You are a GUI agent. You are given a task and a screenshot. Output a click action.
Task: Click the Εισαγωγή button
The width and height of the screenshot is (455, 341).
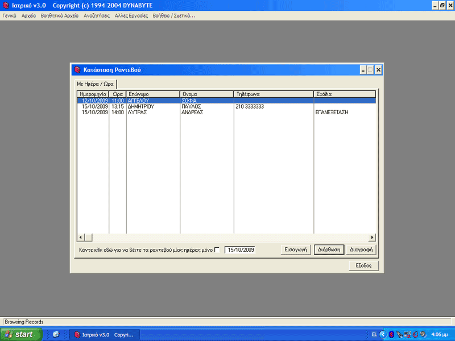click(x=296, y=249)
